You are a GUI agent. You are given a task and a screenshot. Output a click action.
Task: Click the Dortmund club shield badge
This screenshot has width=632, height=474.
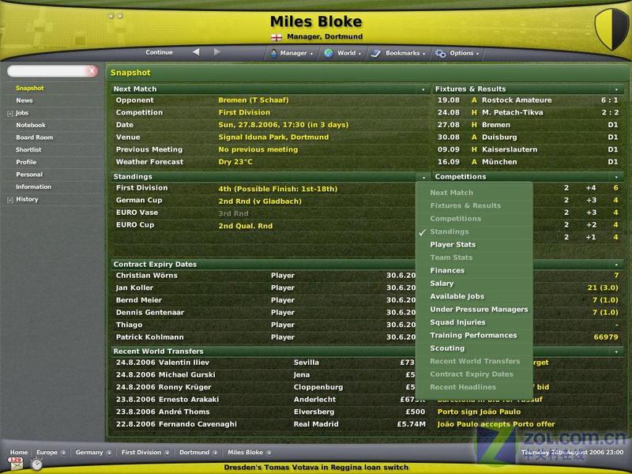[x=611, y=29]
